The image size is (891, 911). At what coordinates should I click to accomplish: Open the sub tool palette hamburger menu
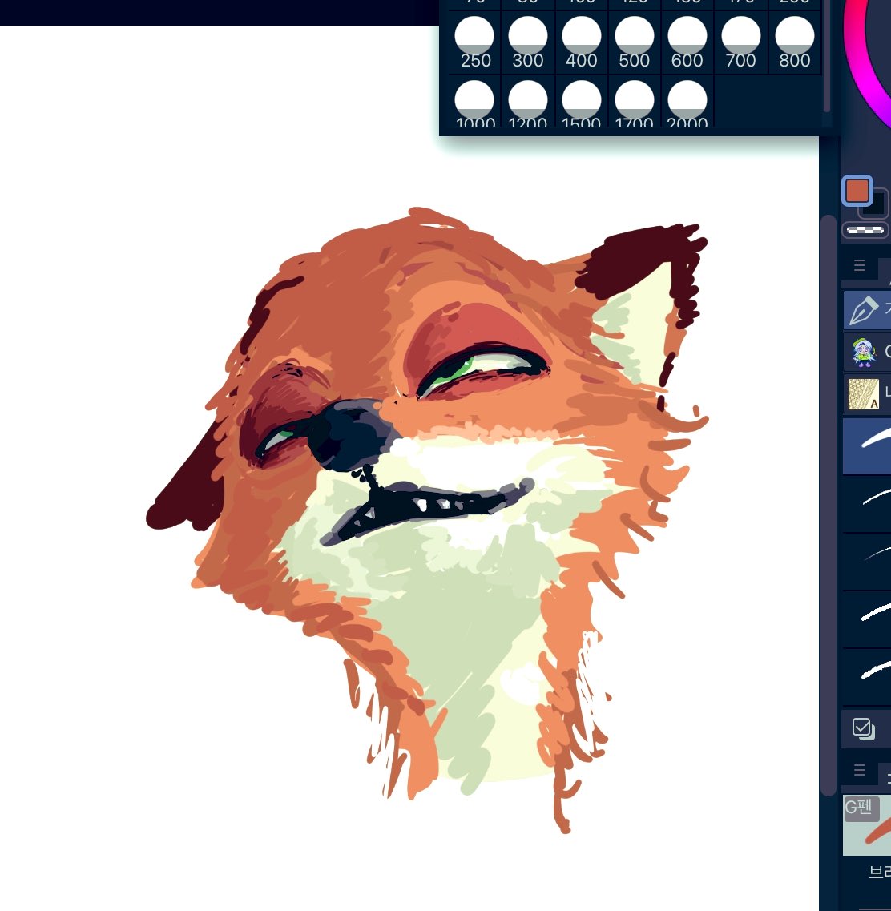860,265
